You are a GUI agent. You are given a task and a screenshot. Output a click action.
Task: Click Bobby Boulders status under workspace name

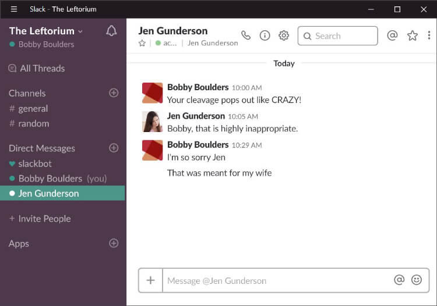click(42, 44)
